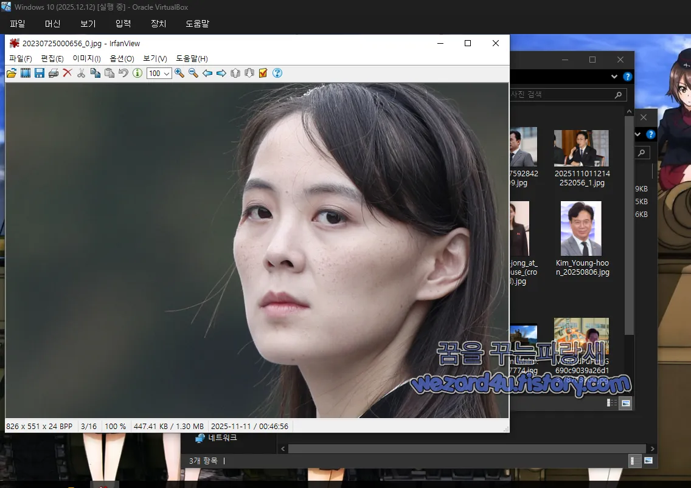This screenshot has width=691, height=488.
Task: Select the Kim_Young-hoon_20250806.jpg thumbnail
Action: (581, 228)
